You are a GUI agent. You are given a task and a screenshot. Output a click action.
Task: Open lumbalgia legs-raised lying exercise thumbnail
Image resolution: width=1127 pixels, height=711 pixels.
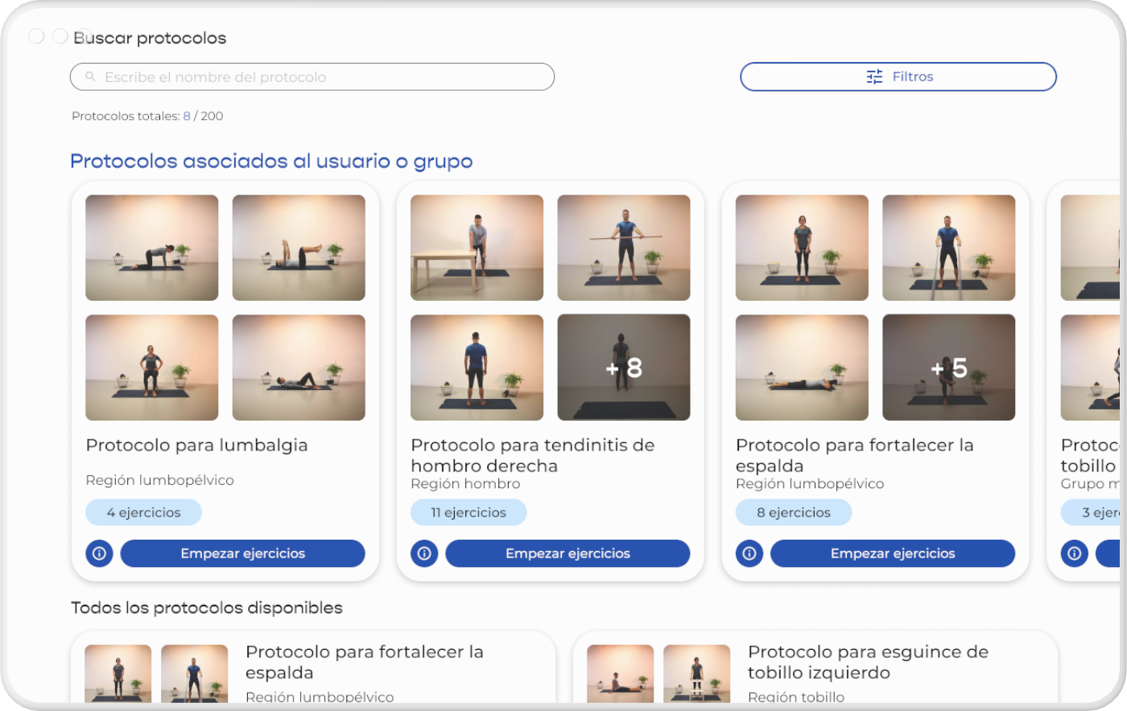point(299,248)
